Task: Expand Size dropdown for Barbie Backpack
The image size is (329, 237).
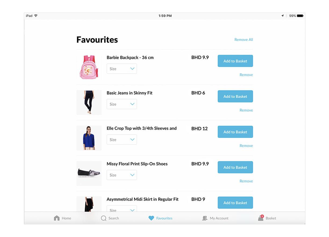Action: click(122, 69)
